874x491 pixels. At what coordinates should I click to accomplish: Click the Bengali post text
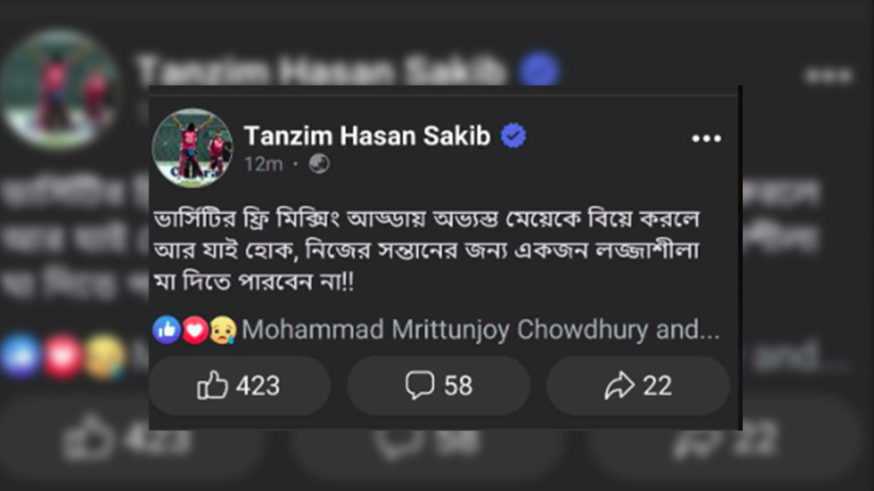click(x=427, y=250)
